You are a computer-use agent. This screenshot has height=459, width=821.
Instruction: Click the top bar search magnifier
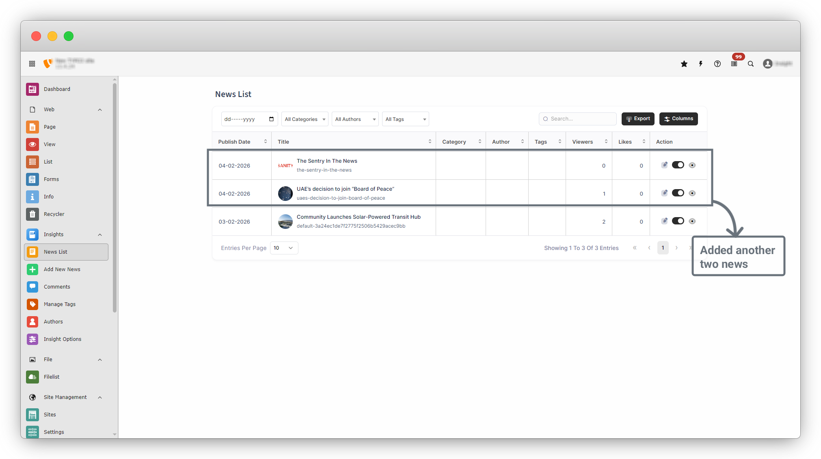click(x=751, y=64)
